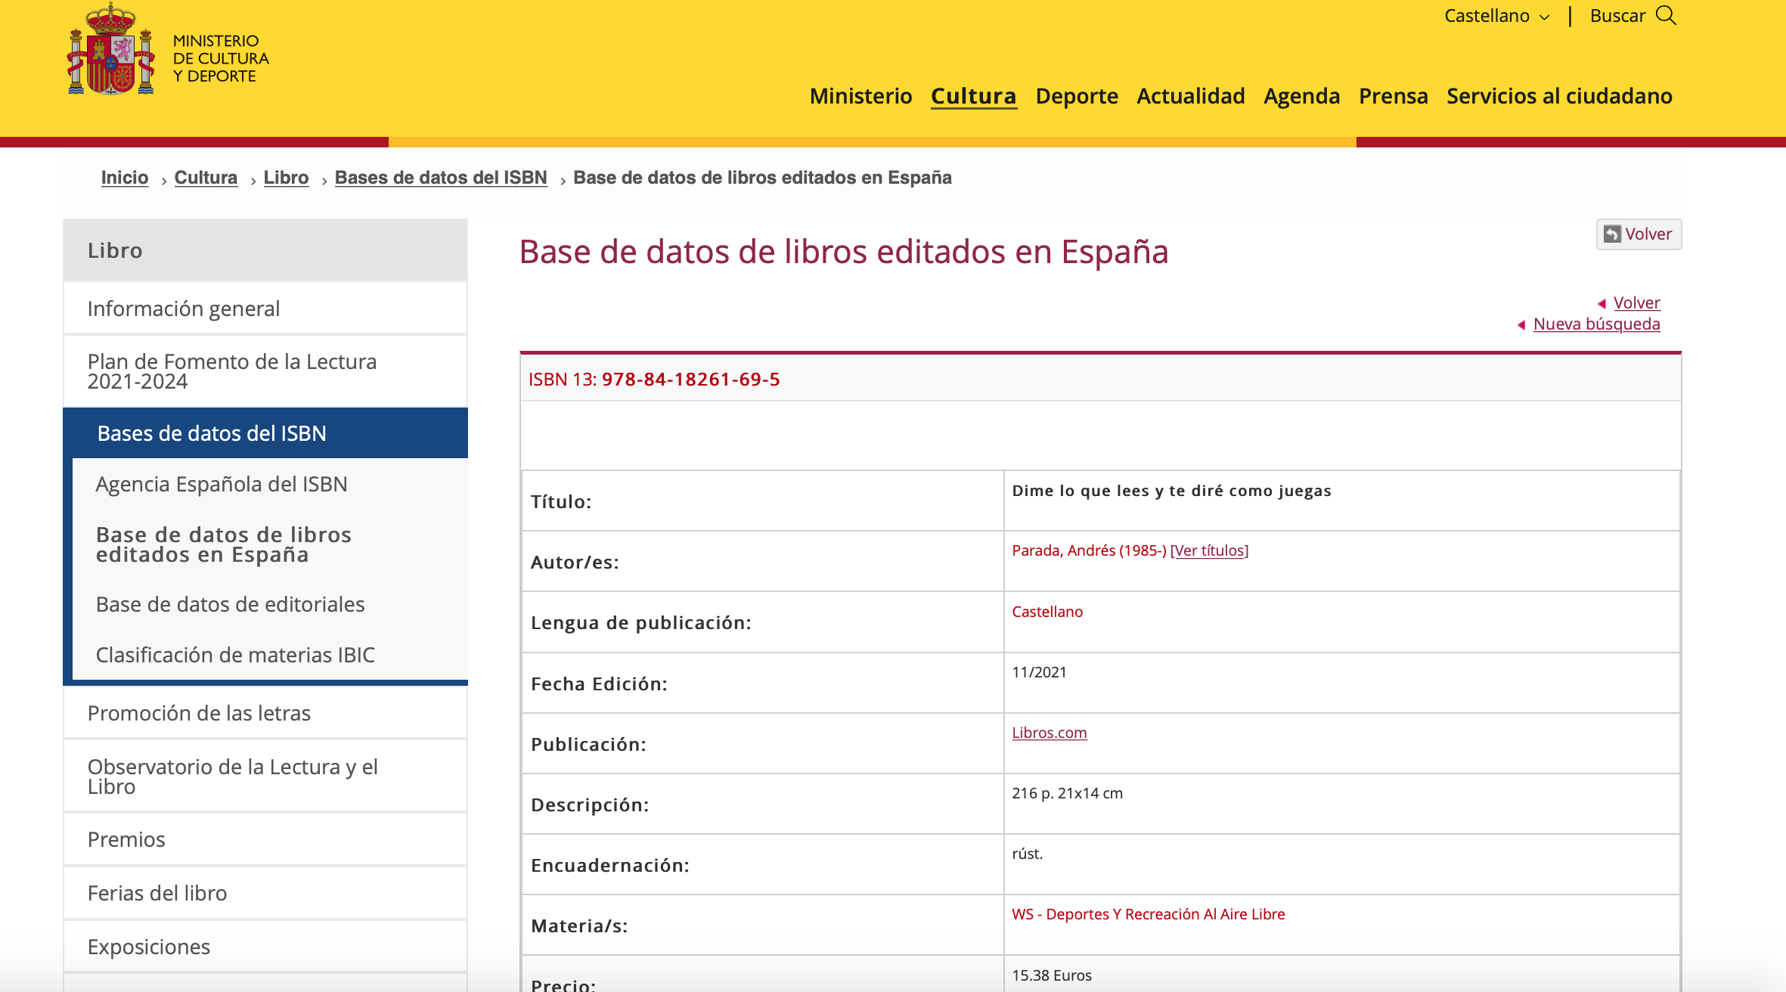
Task: Select Base de datos de editoriales
Action: click(230, 604)
